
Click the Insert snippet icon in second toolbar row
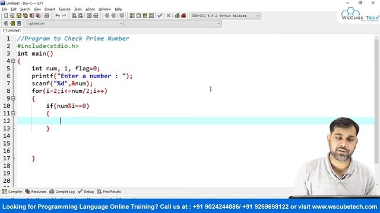(6, 24)
